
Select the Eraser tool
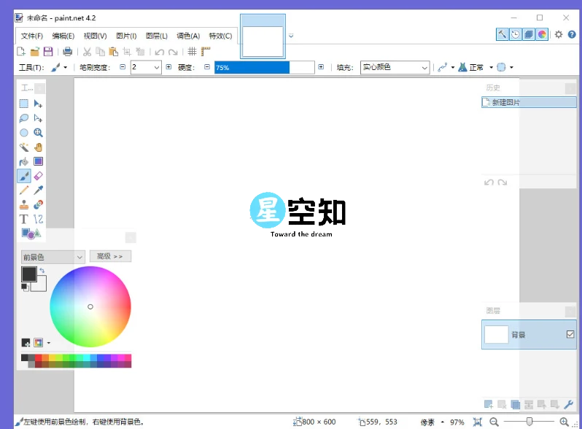pyautogui.click(x=38, y=176)
